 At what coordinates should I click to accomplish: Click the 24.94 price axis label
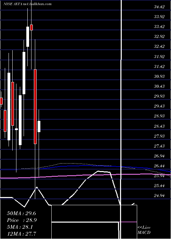[x=159, y=196]
